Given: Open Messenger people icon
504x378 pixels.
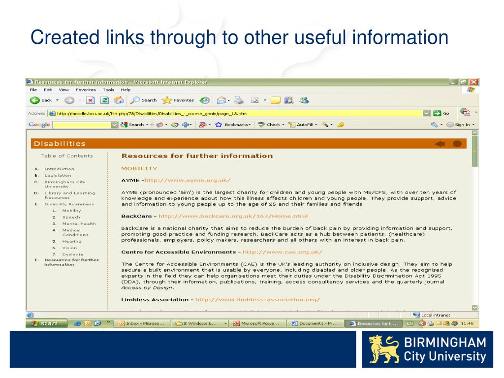Looking at the screenshot, I should point(304,100).
